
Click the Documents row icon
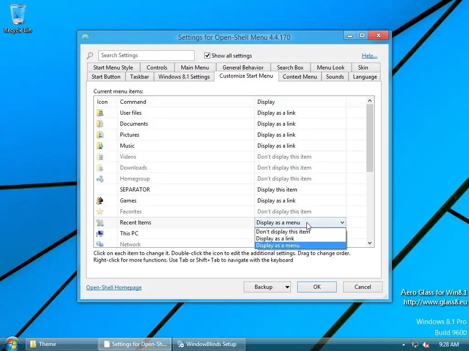[100, 124]
